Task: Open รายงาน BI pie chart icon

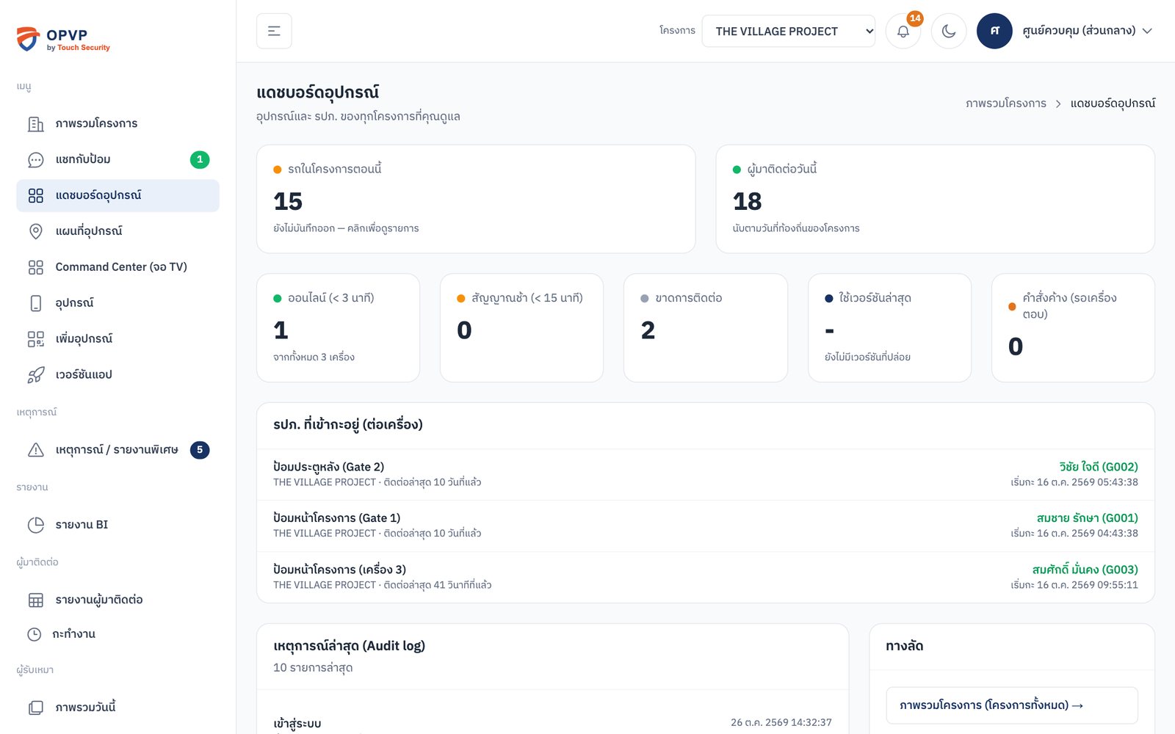Action: (x=35, y=525)
